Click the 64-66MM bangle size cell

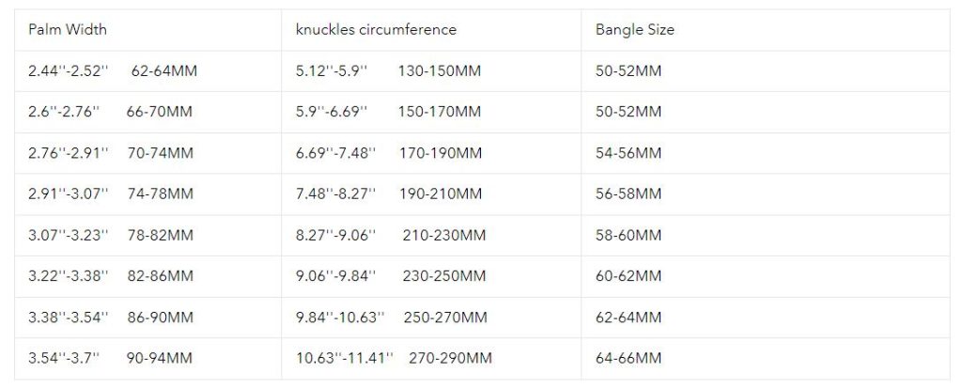point(628,358)
